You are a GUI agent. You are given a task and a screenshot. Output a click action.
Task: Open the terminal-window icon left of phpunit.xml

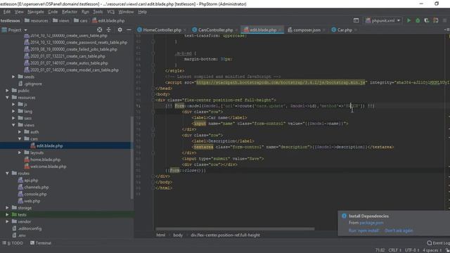pyautogui.click(x=356, y=20)
